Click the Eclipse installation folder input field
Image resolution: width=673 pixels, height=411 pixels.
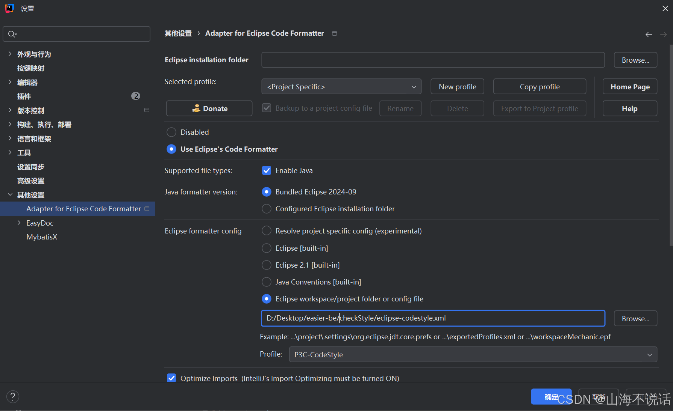click(x=433, y=60)
